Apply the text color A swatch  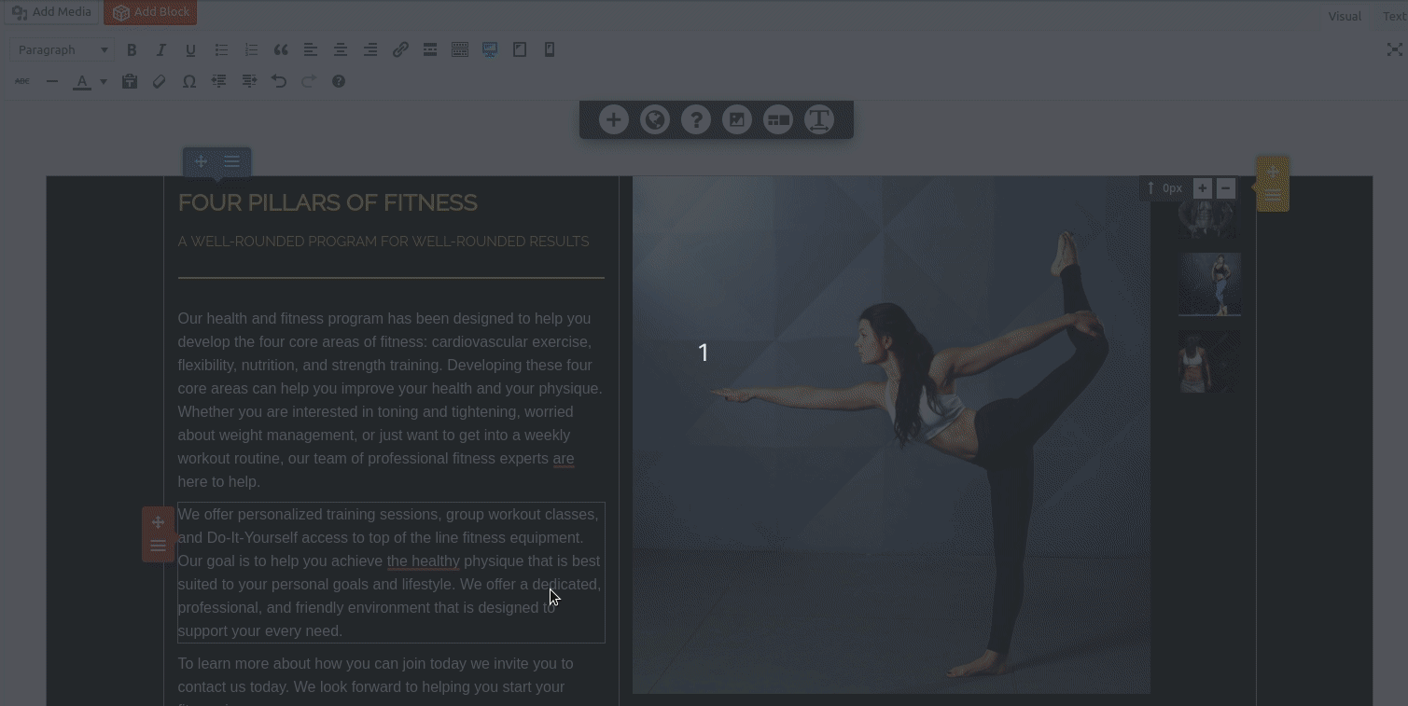pyautogui.click(x=82, y=82)
